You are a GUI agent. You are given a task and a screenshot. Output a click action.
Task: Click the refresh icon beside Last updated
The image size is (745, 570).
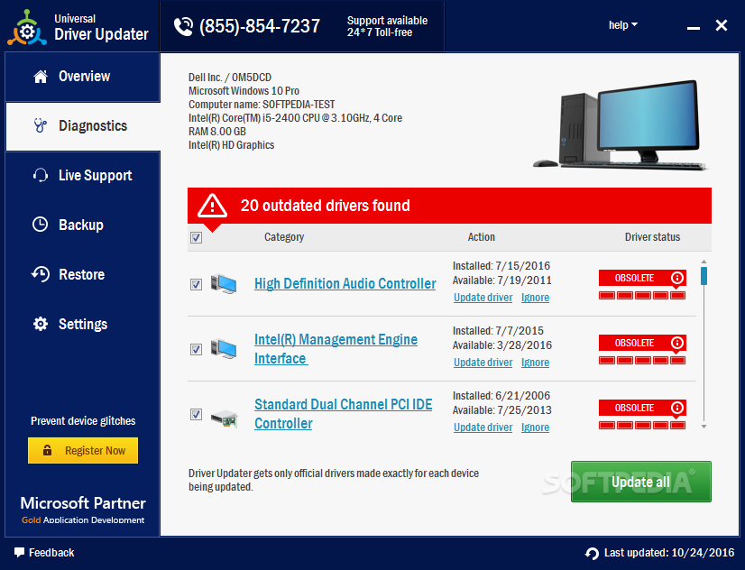tap(592, 554)
